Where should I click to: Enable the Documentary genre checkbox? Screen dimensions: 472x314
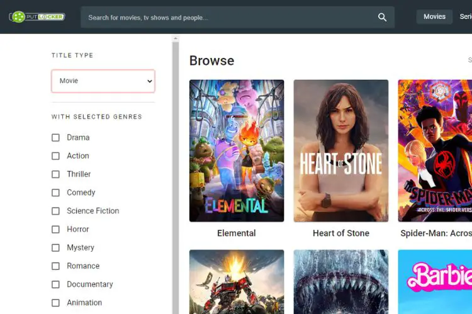(55, 284)
